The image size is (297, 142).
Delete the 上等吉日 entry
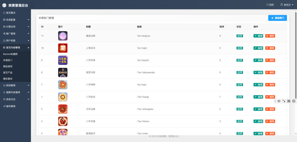(x=270, y=48)
